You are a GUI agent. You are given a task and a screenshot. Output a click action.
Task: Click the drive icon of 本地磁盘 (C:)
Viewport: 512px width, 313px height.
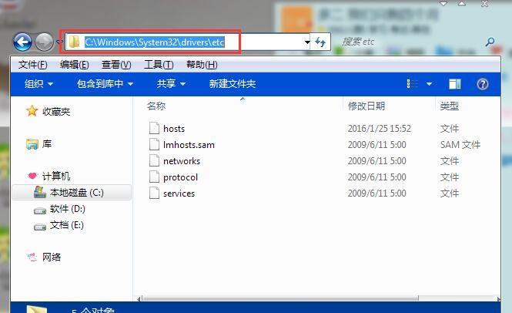click(40, 192)
